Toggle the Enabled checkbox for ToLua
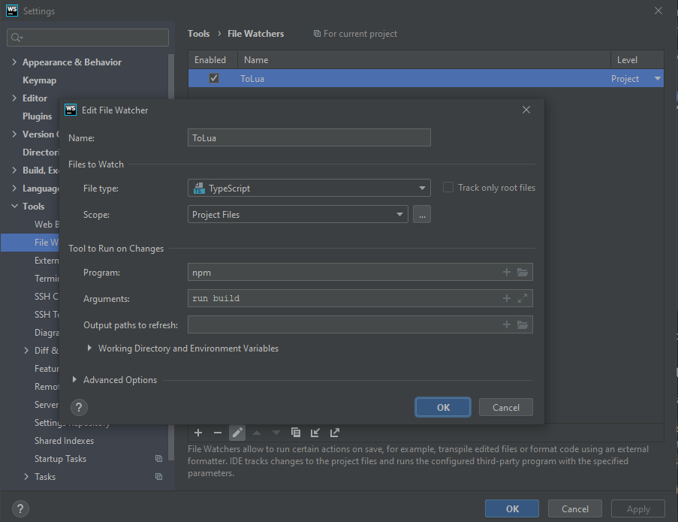The width and height of the screenshot is (678, 522). pos(214,78)
